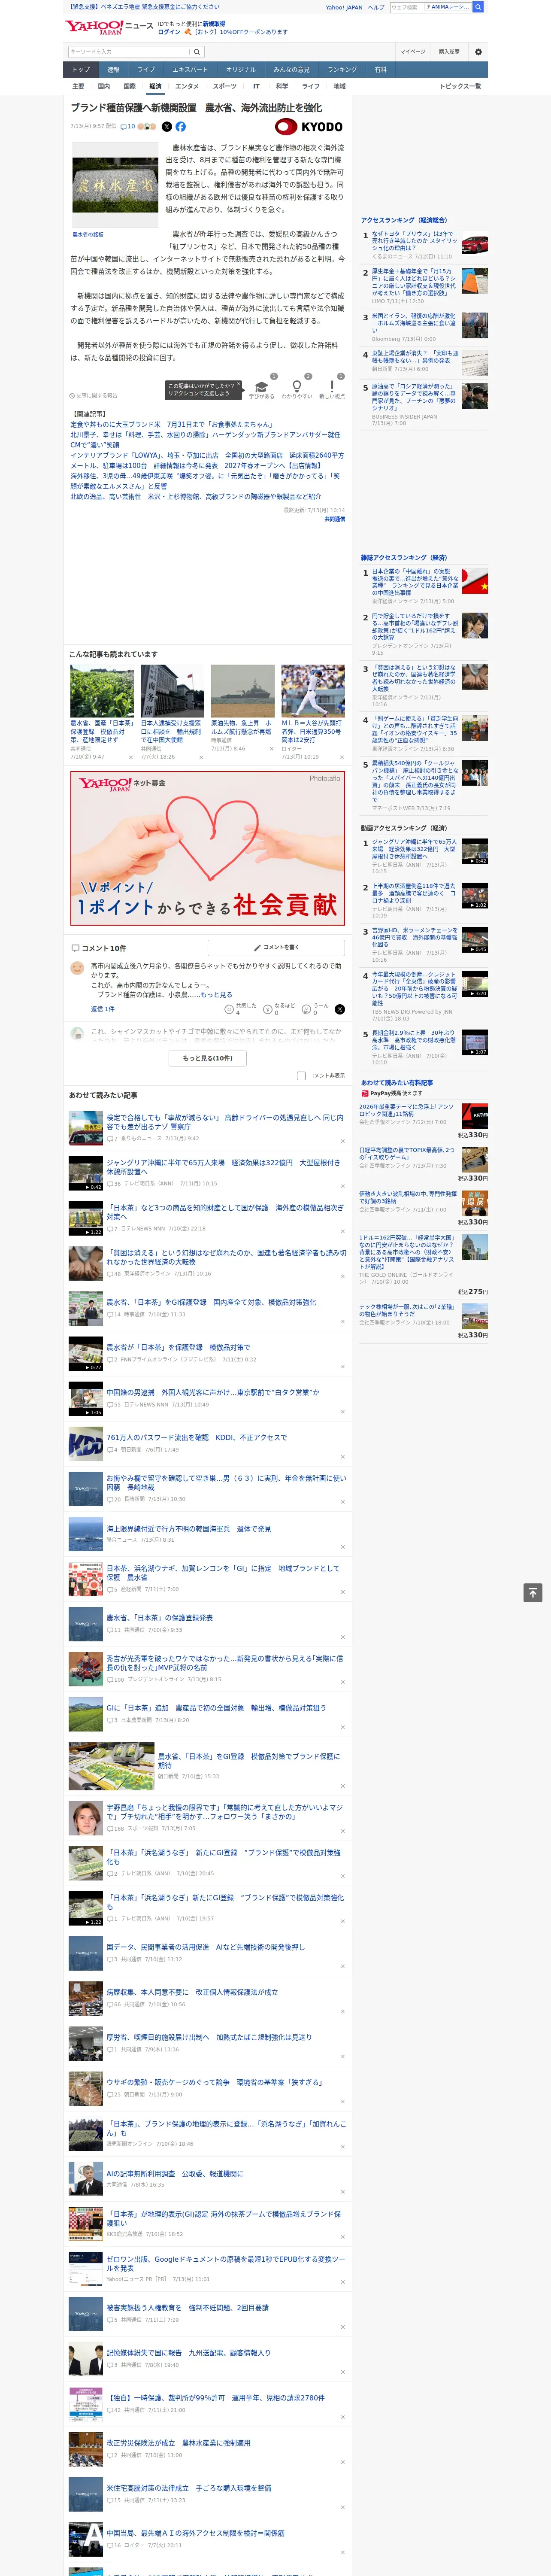This screenshot has width=551, height=2576.
Task: Click the search magnifier beside keyword box
Action: coord(197,52)
